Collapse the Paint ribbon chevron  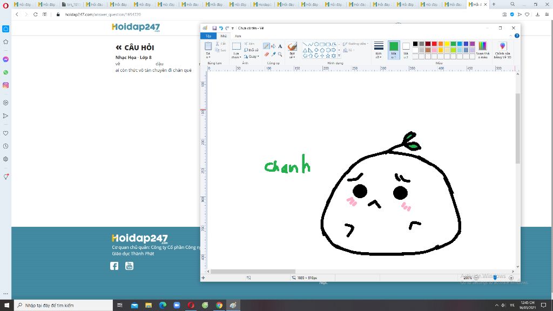click(x=510, y=36)
